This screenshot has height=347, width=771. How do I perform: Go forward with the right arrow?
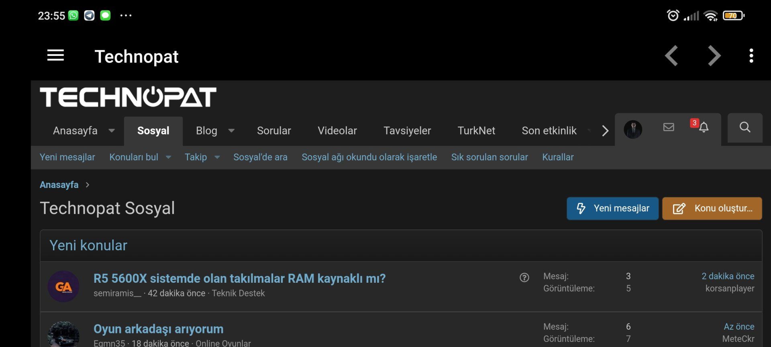click(x=714, y=55)
